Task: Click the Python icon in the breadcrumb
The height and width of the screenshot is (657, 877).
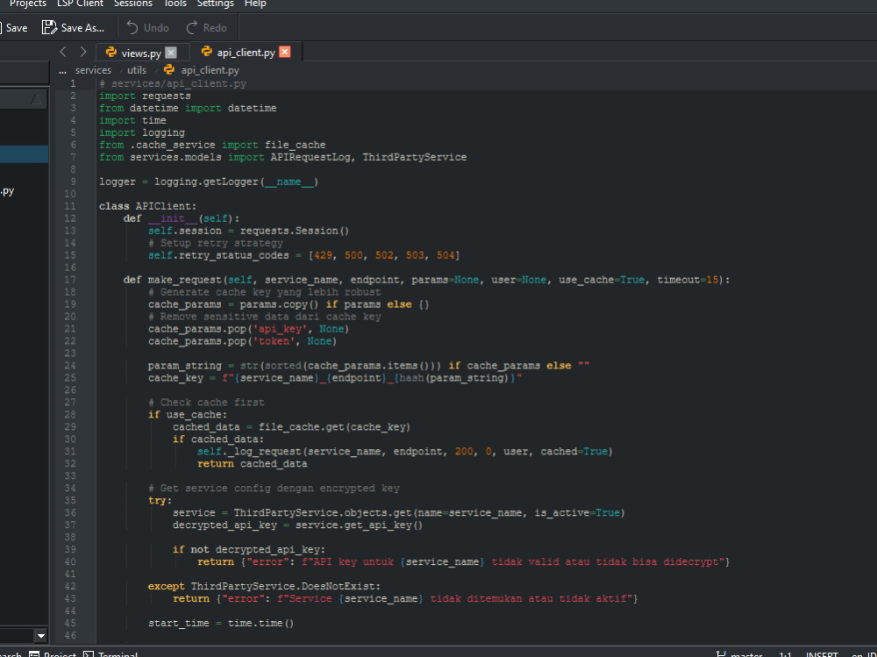Action: [169, 69]
